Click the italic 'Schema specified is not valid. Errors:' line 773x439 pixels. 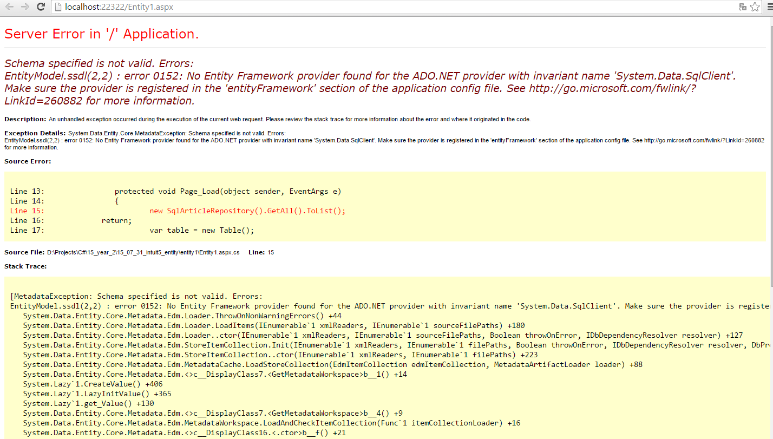[x=99, y=63]
